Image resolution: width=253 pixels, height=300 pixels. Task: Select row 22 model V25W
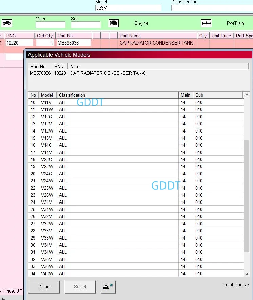click(136, 188)
